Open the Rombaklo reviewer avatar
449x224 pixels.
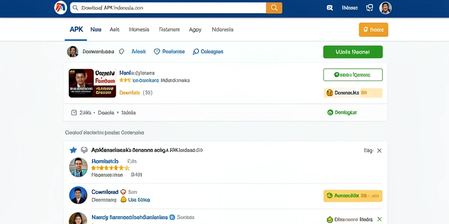point(78,167)
